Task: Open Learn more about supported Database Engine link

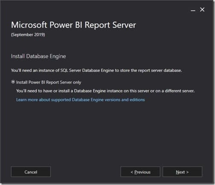Action: (x=81, y=100)
